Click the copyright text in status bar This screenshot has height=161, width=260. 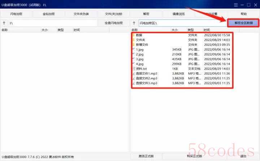[38, 157]
